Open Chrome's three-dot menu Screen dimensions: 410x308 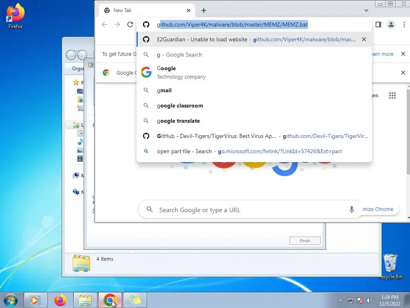tap(404, 24)
